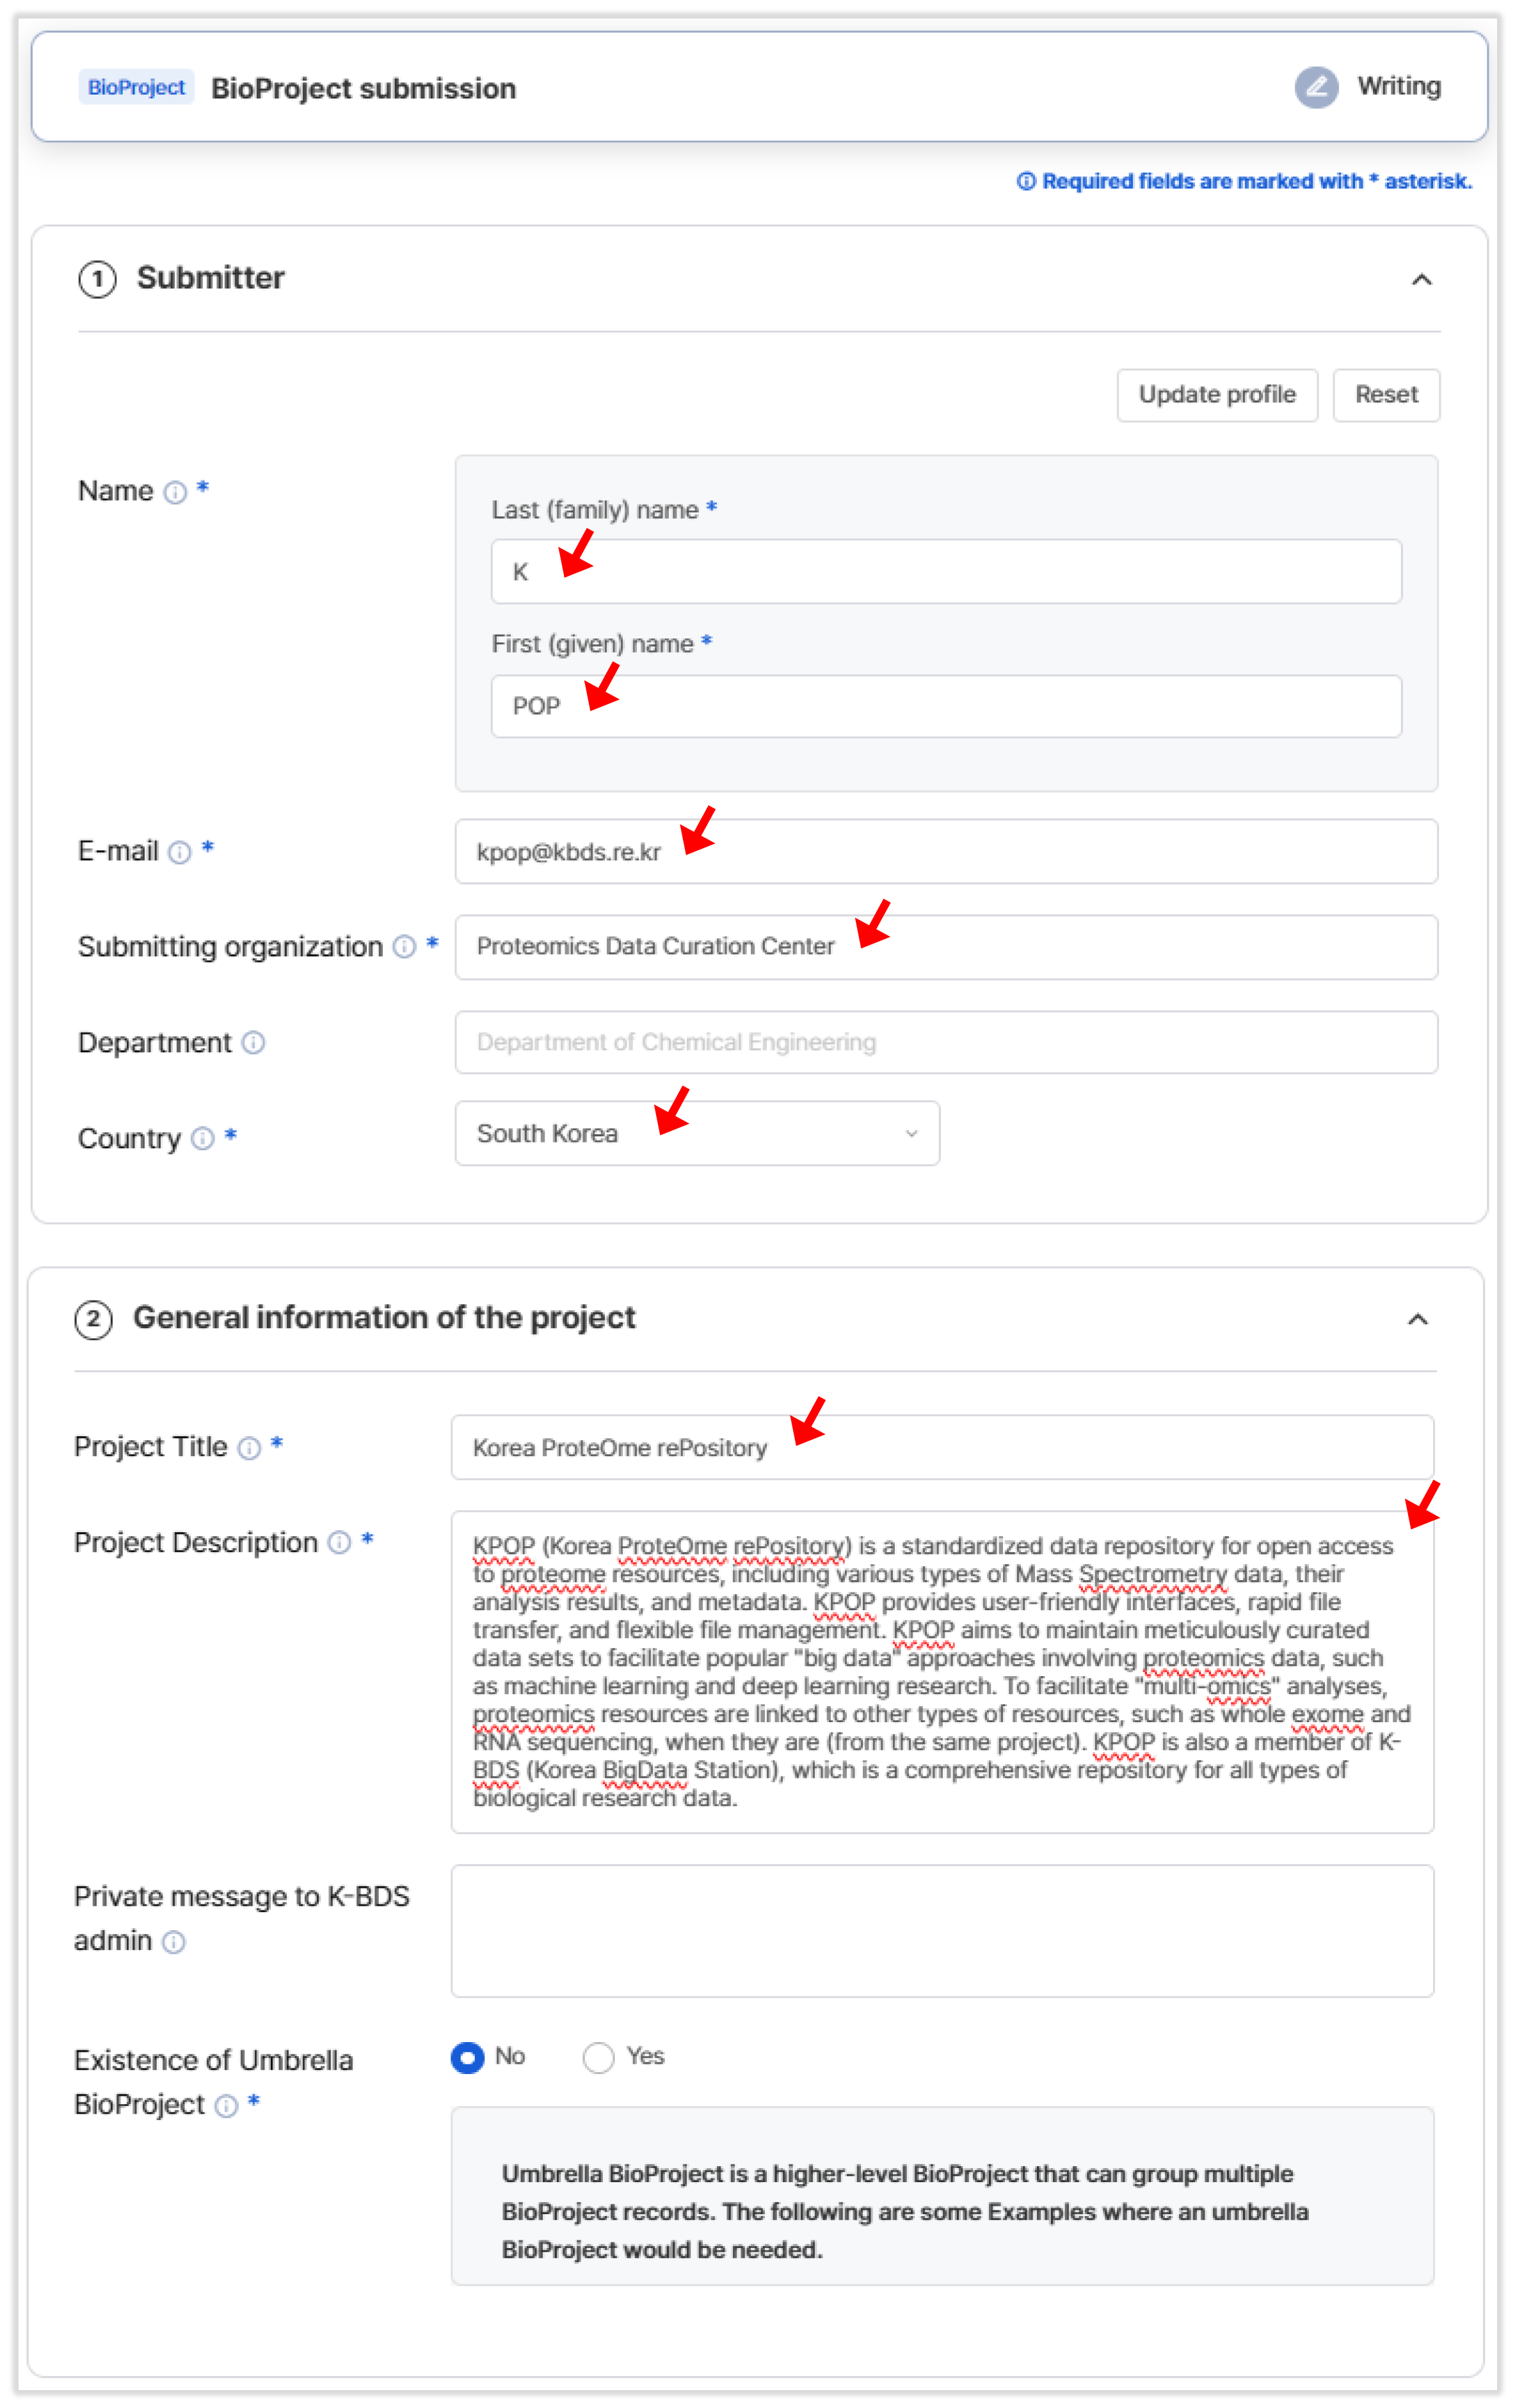Click the Project Description info icon

click(x=341, y=1542)
